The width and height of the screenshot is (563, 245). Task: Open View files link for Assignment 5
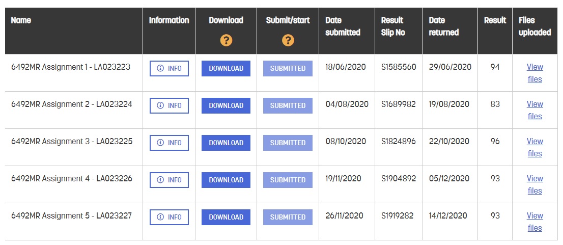(534, 222)
